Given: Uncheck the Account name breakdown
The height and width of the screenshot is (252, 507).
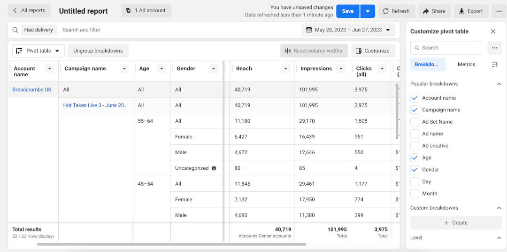Looking at the screenshot, I should coord(415,98).
